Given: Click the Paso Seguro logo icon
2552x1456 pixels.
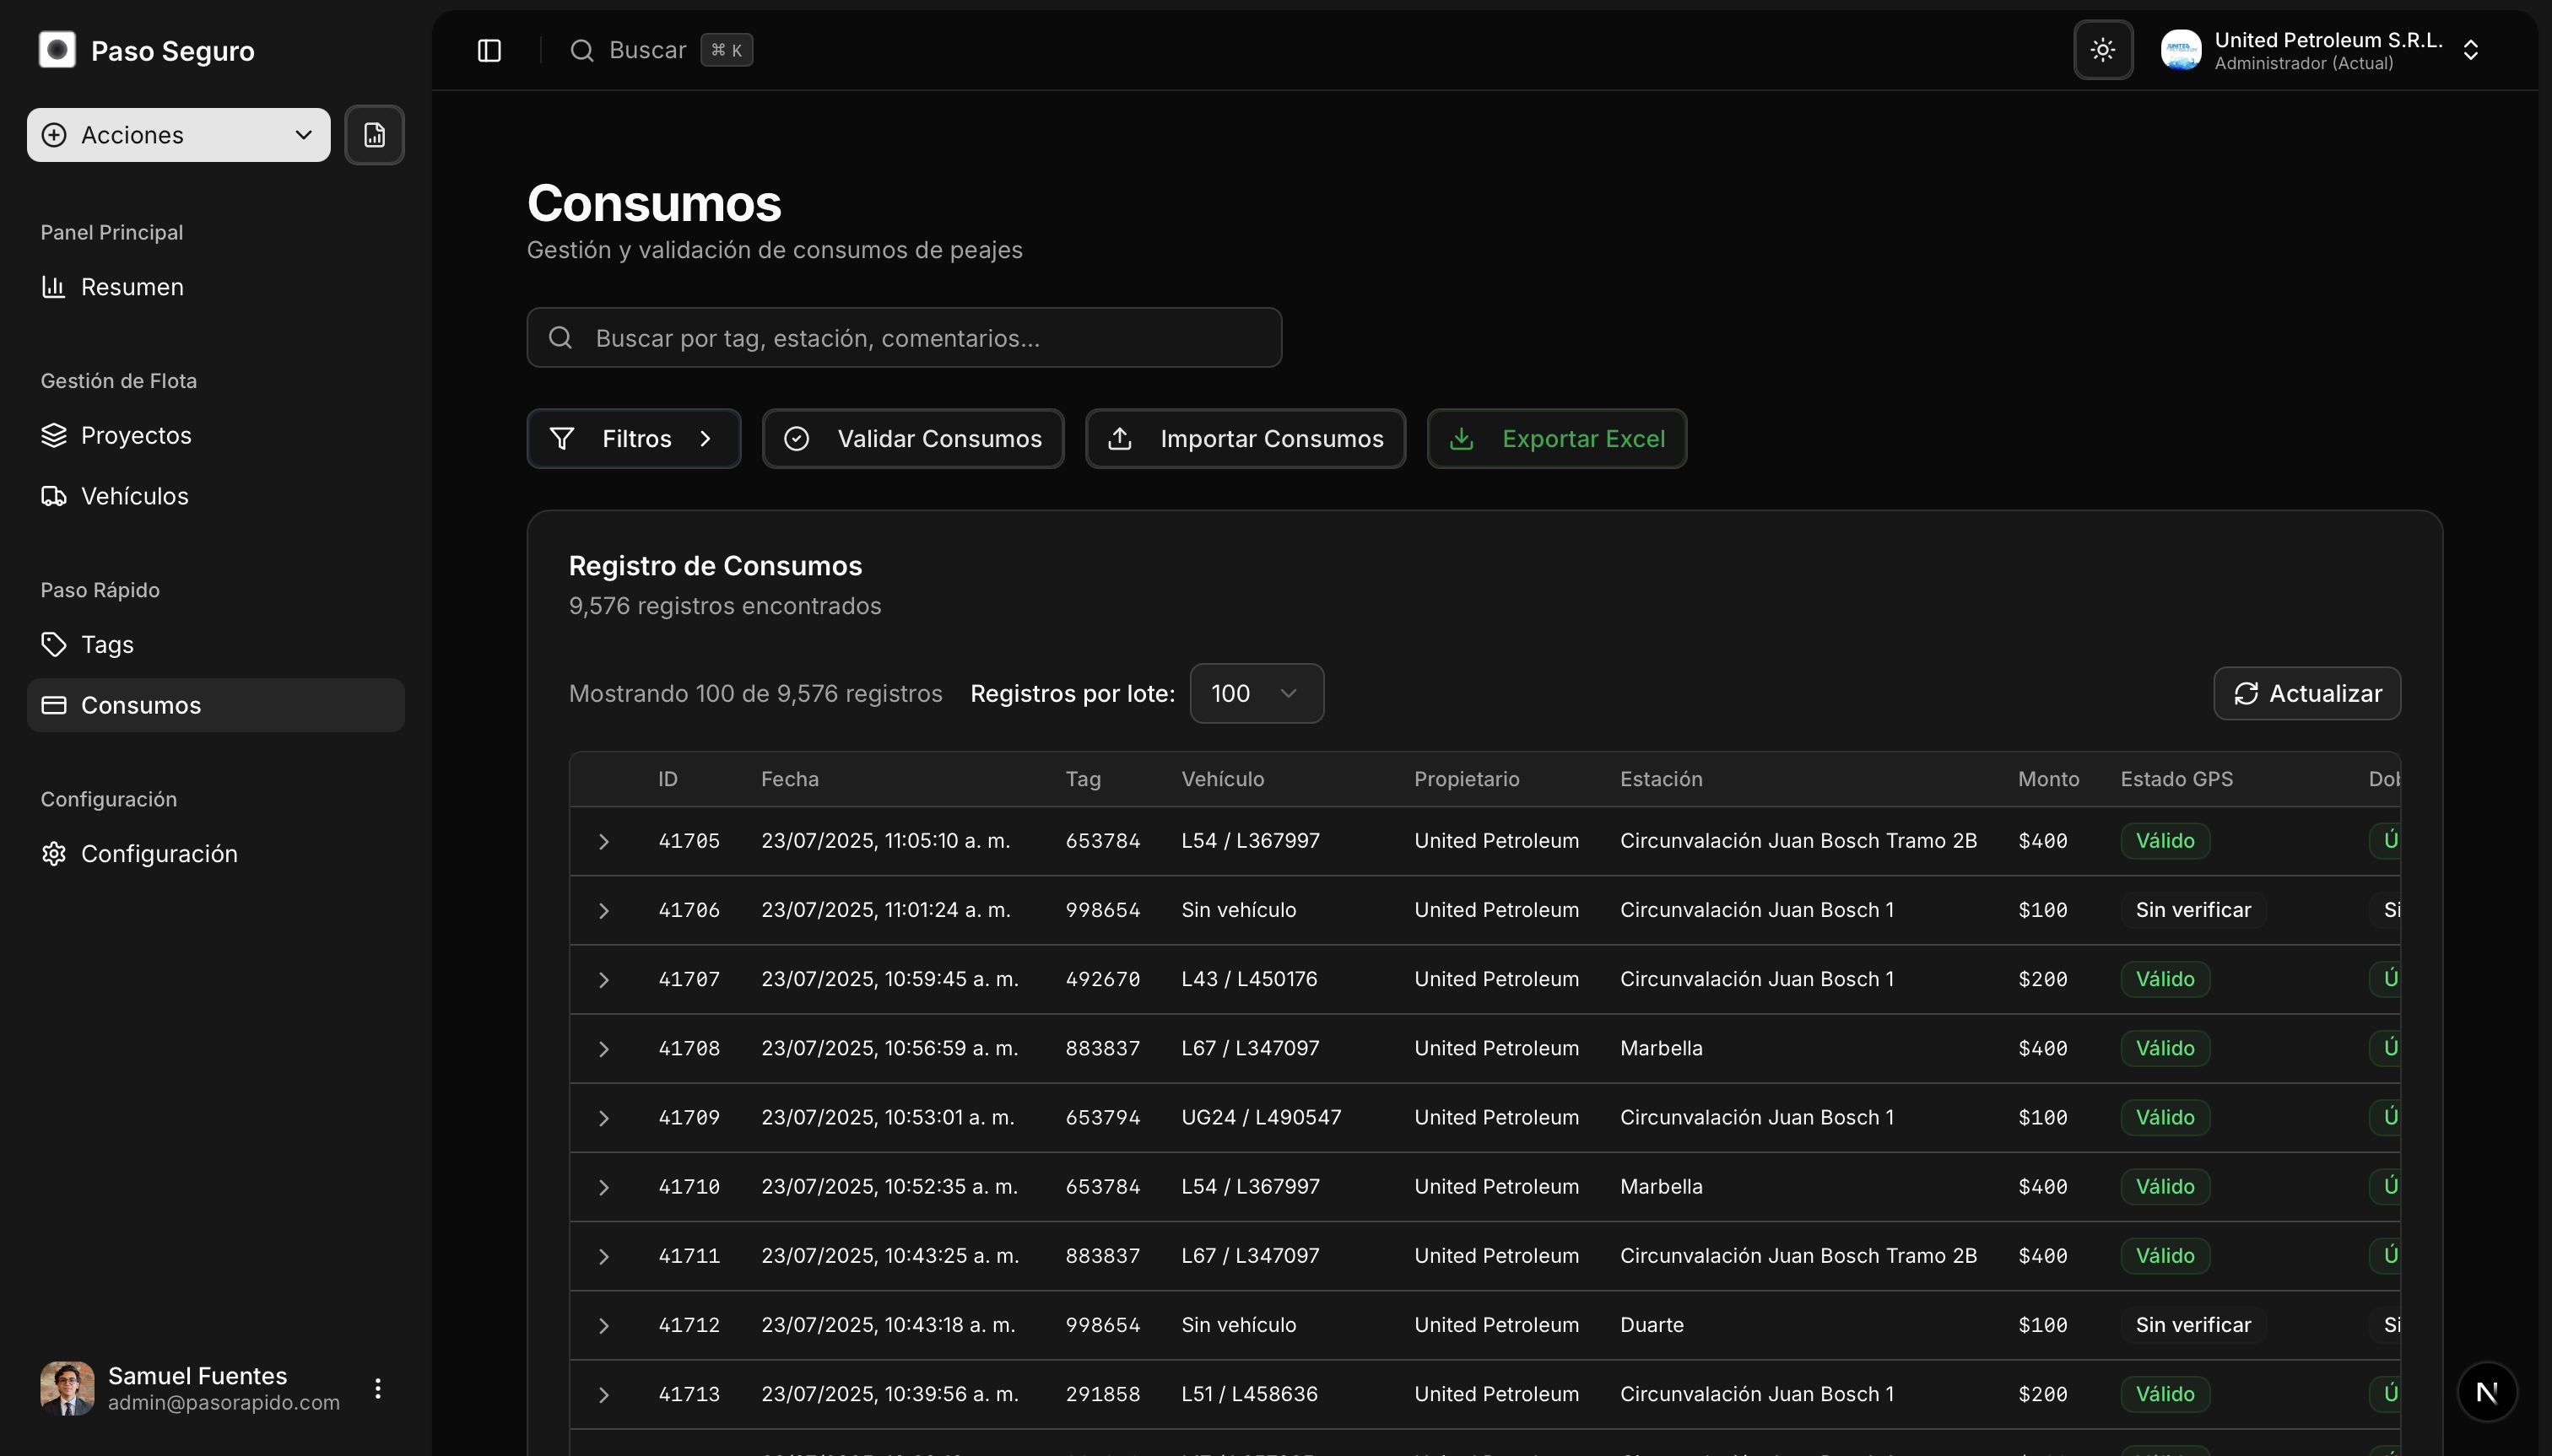Looking at the screenshot, I should pyautogui.click(x=57, y=50).
